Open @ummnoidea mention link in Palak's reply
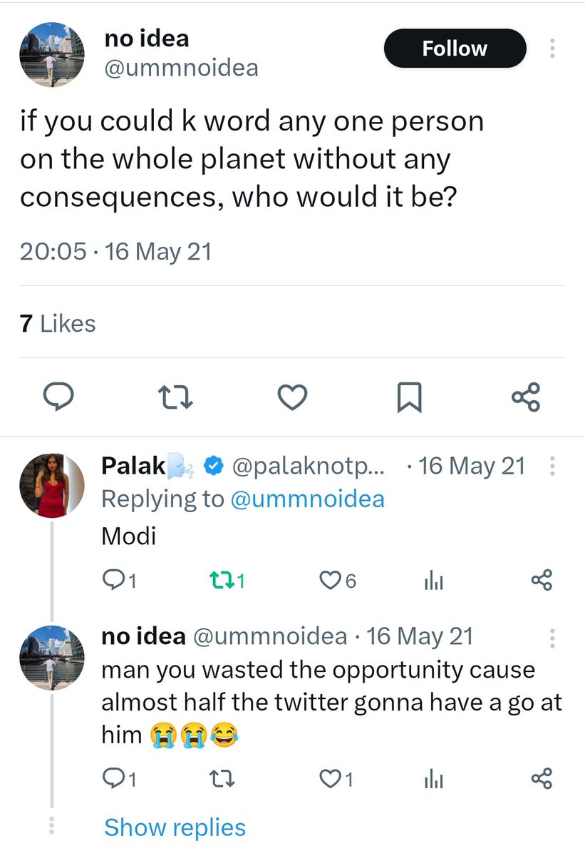This screenshot has height=856, width=585. (x=307, y=499)
